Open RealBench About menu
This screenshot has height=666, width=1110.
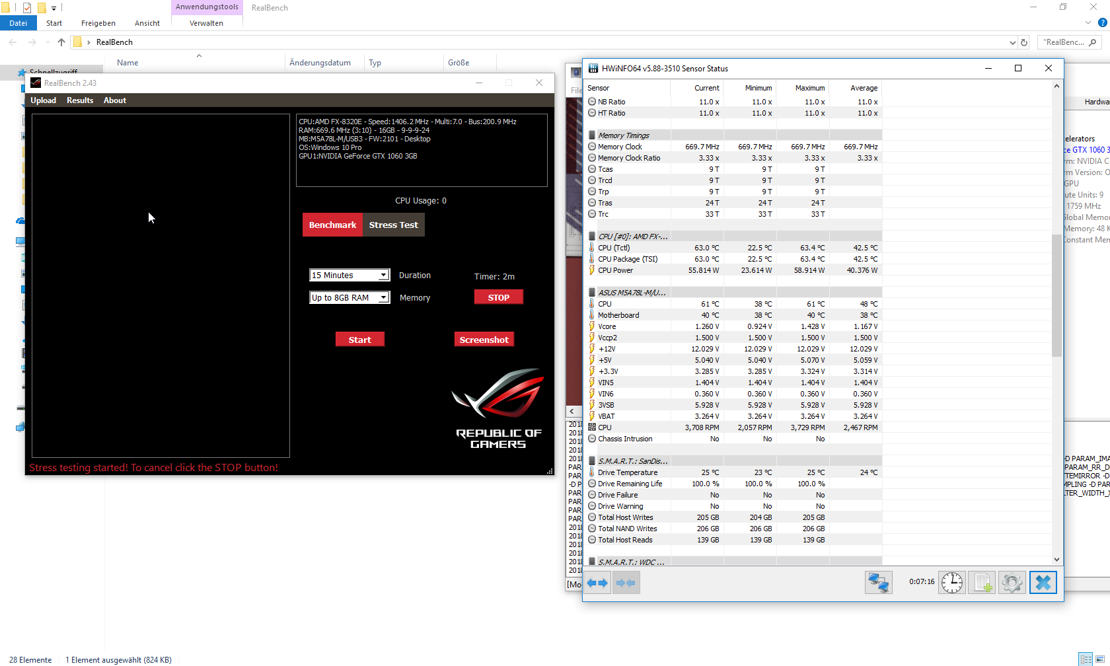click(115, 100)
